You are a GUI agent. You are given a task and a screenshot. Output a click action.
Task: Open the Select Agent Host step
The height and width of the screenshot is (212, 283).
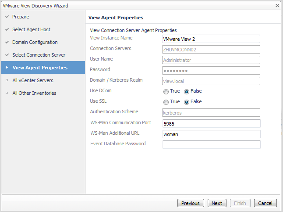click(x=31, y=29)
